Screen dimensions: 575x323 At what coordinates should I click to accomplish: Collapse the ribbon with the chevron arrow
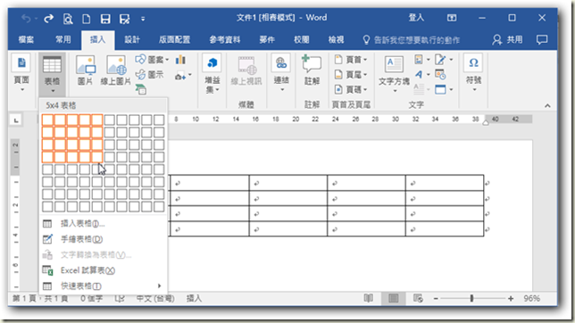point(547,105)
